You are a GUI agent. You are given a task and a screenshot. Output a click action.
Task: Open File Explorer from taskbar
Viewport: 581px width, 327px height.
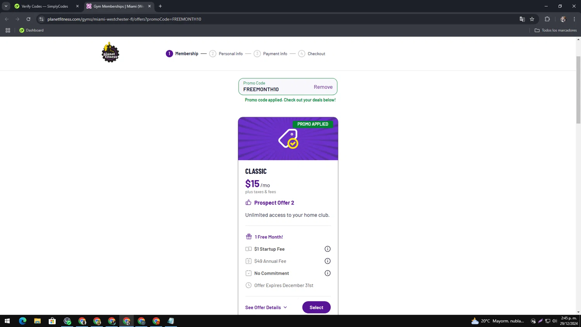tap(37, 321)
